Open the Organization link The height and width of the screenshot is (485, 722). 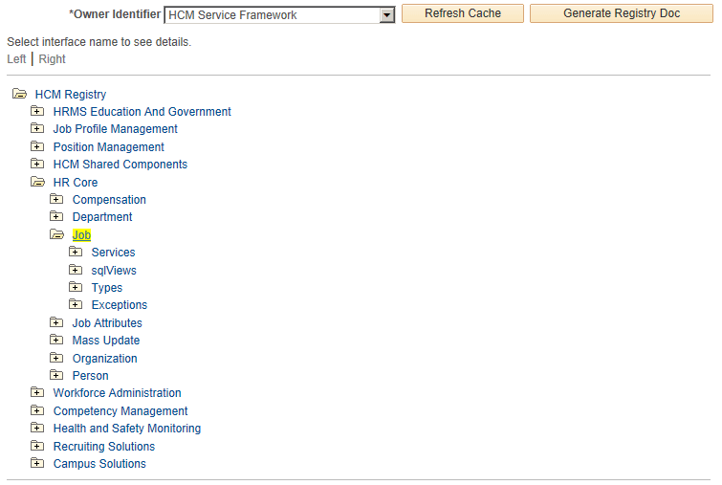click(104, 359)
